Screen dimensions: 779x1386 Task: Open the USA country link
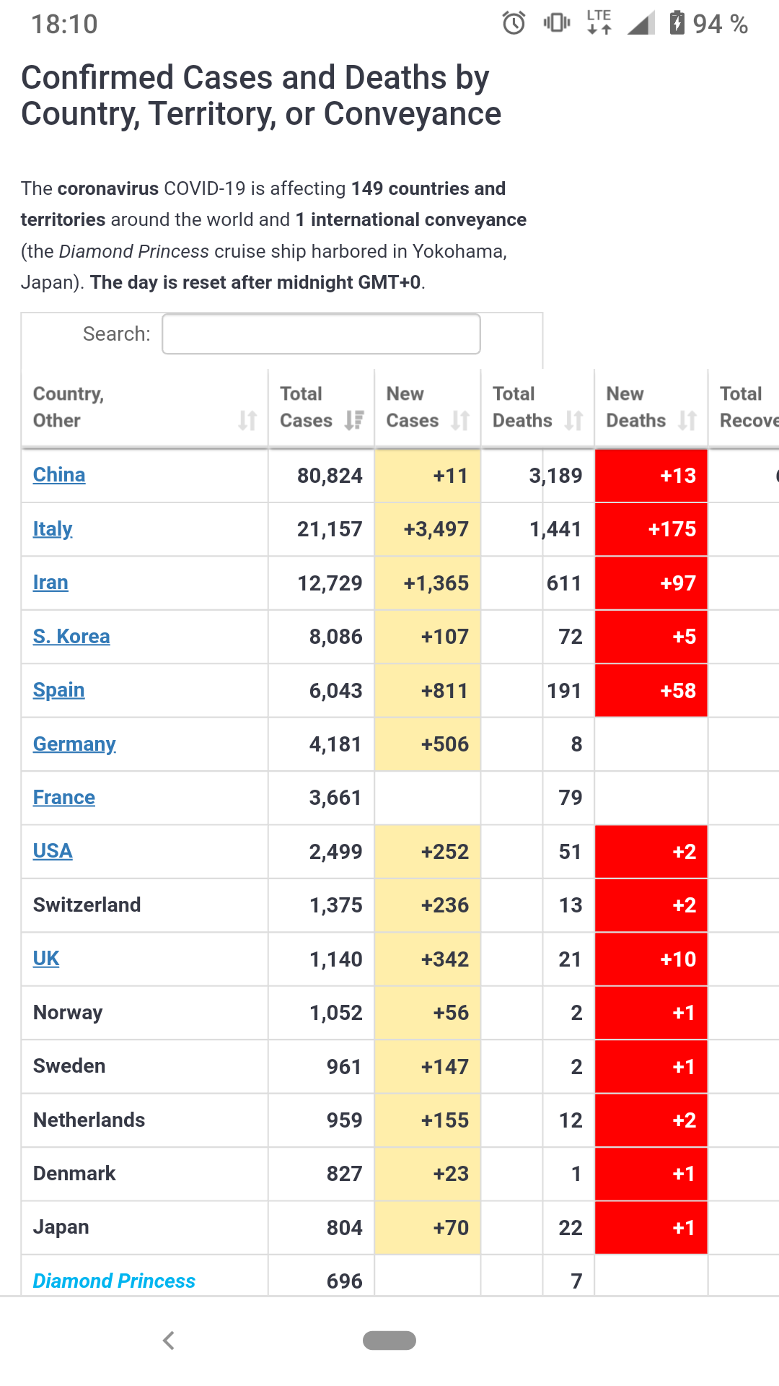pos(53,851)
